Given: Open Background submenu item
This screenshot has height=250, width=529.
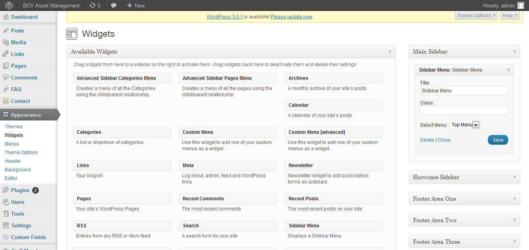Looking at the screenshot, I should click(x=18, y=170).
